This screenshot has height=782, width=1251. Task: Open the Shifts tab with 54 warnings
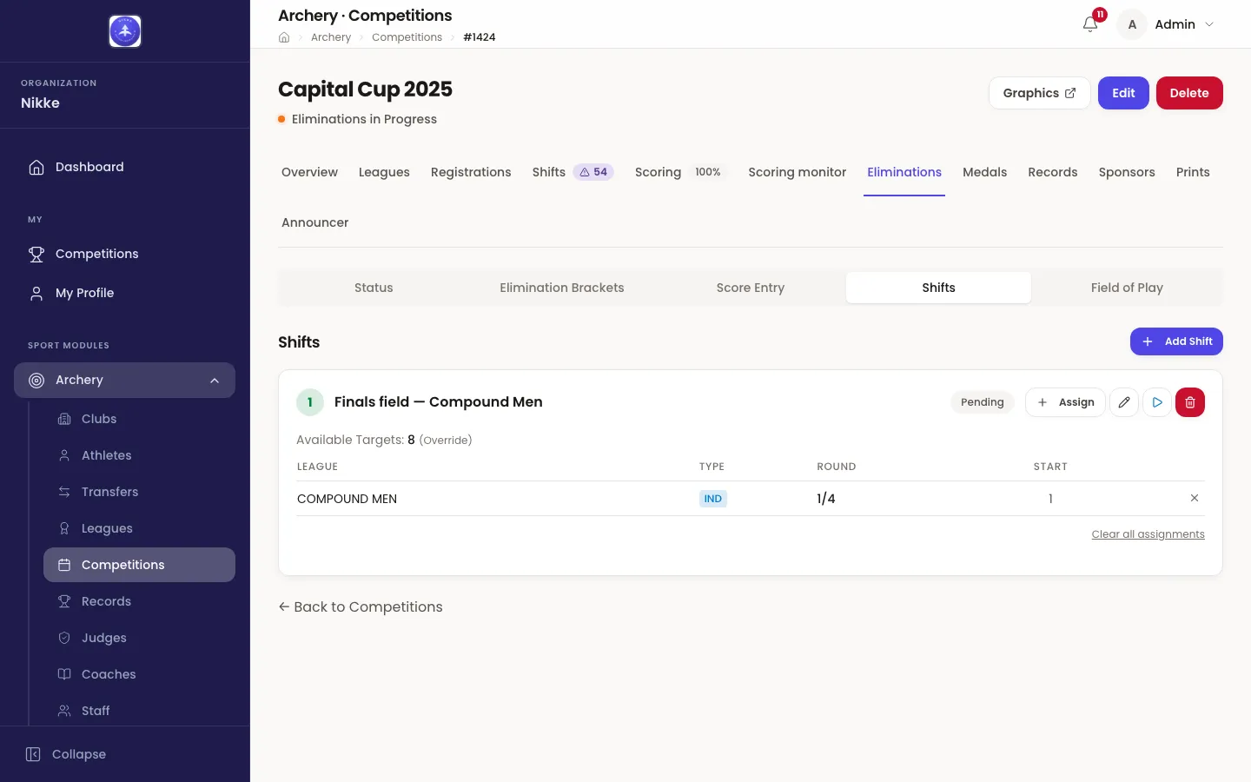point(573,172)
